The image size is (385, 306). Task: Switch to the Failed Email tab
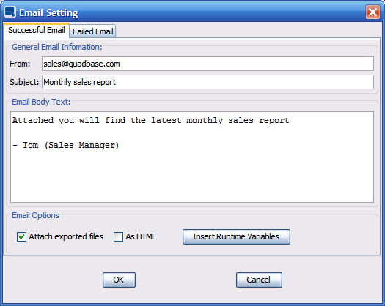point(92,31)
